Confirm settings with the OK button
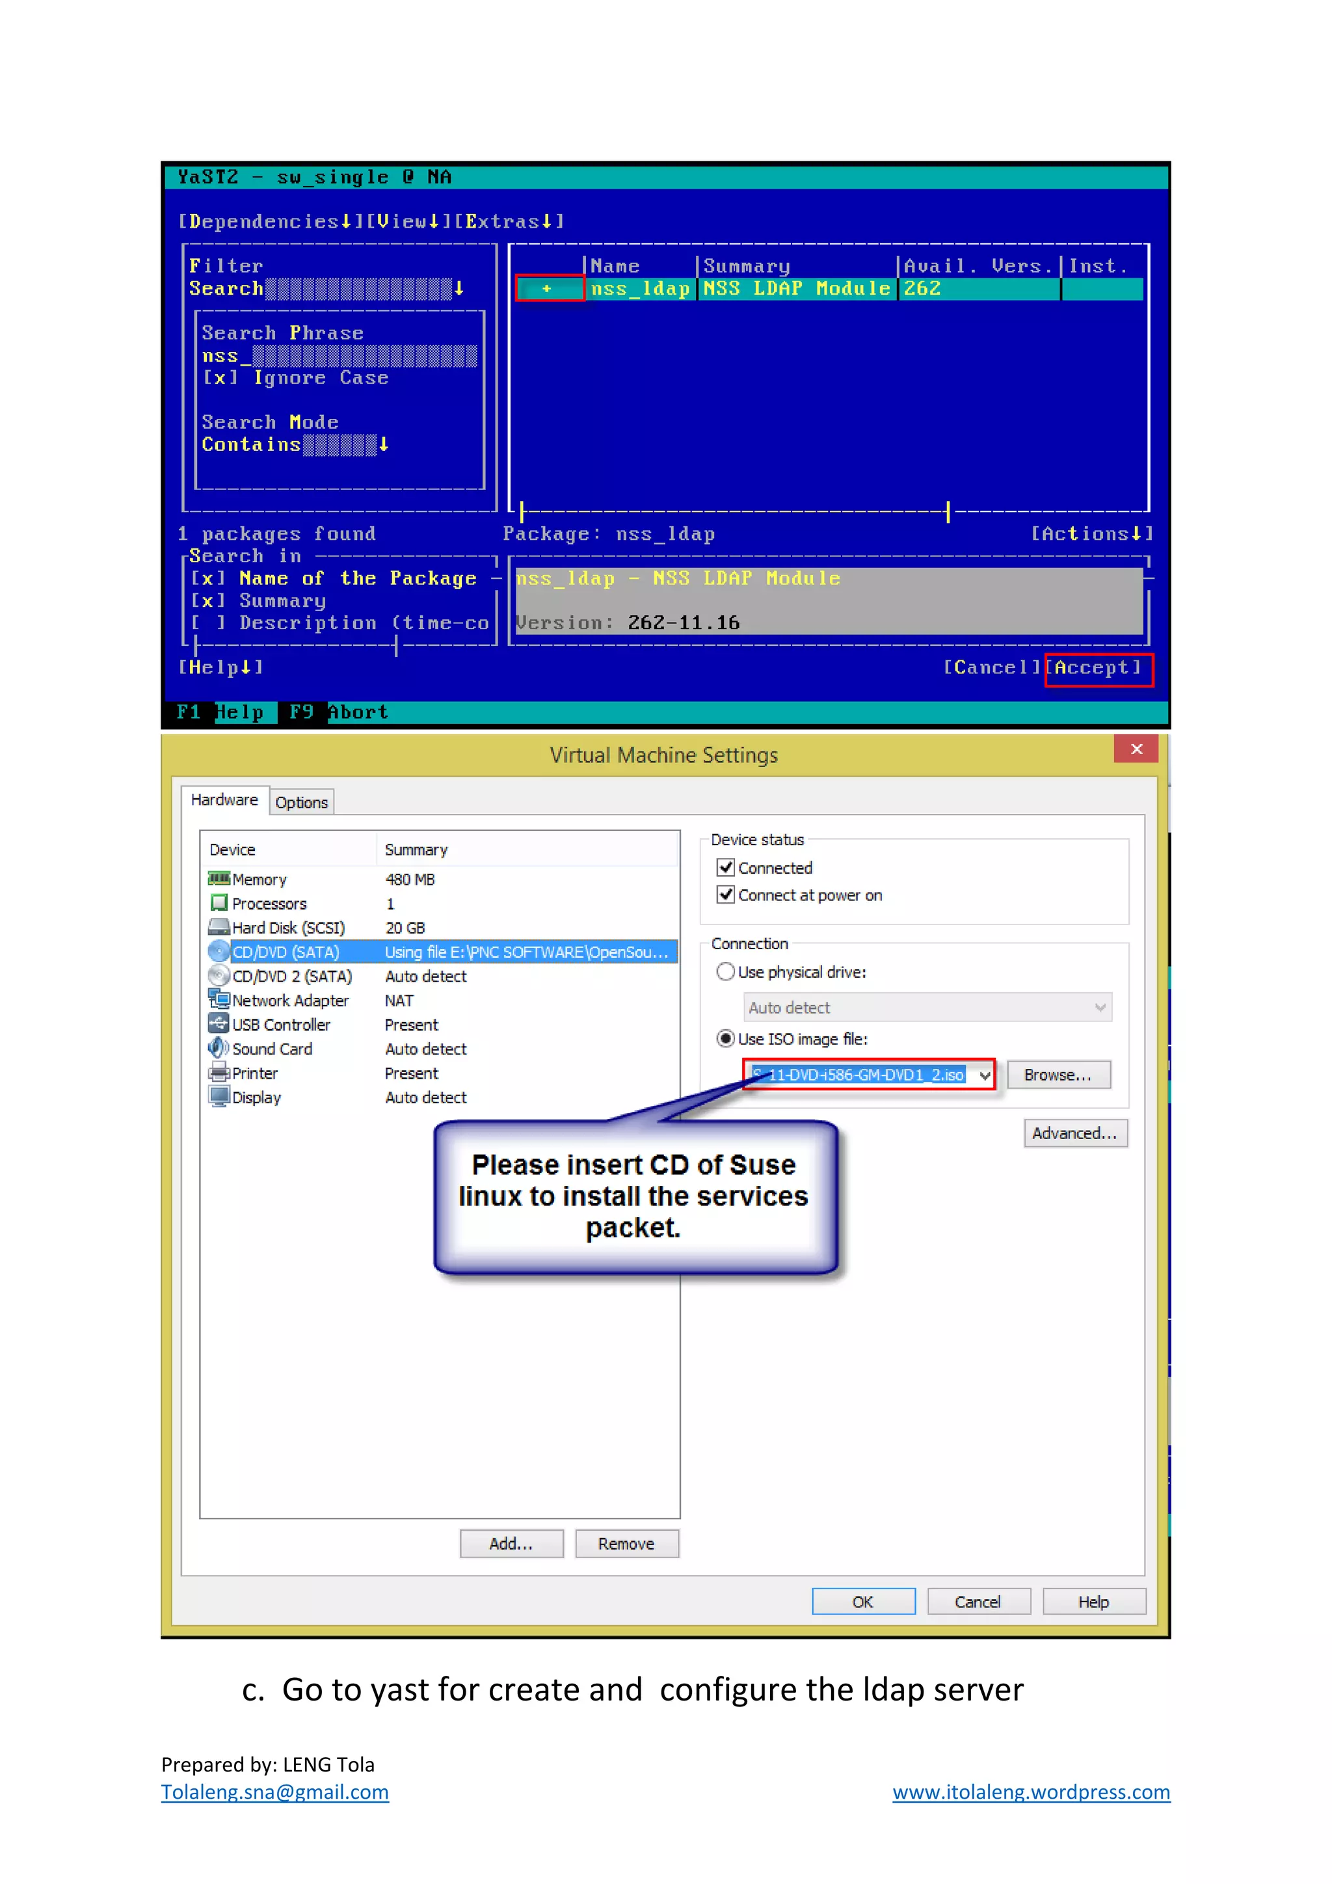 pyautogui.click(x=863, y=1602)
